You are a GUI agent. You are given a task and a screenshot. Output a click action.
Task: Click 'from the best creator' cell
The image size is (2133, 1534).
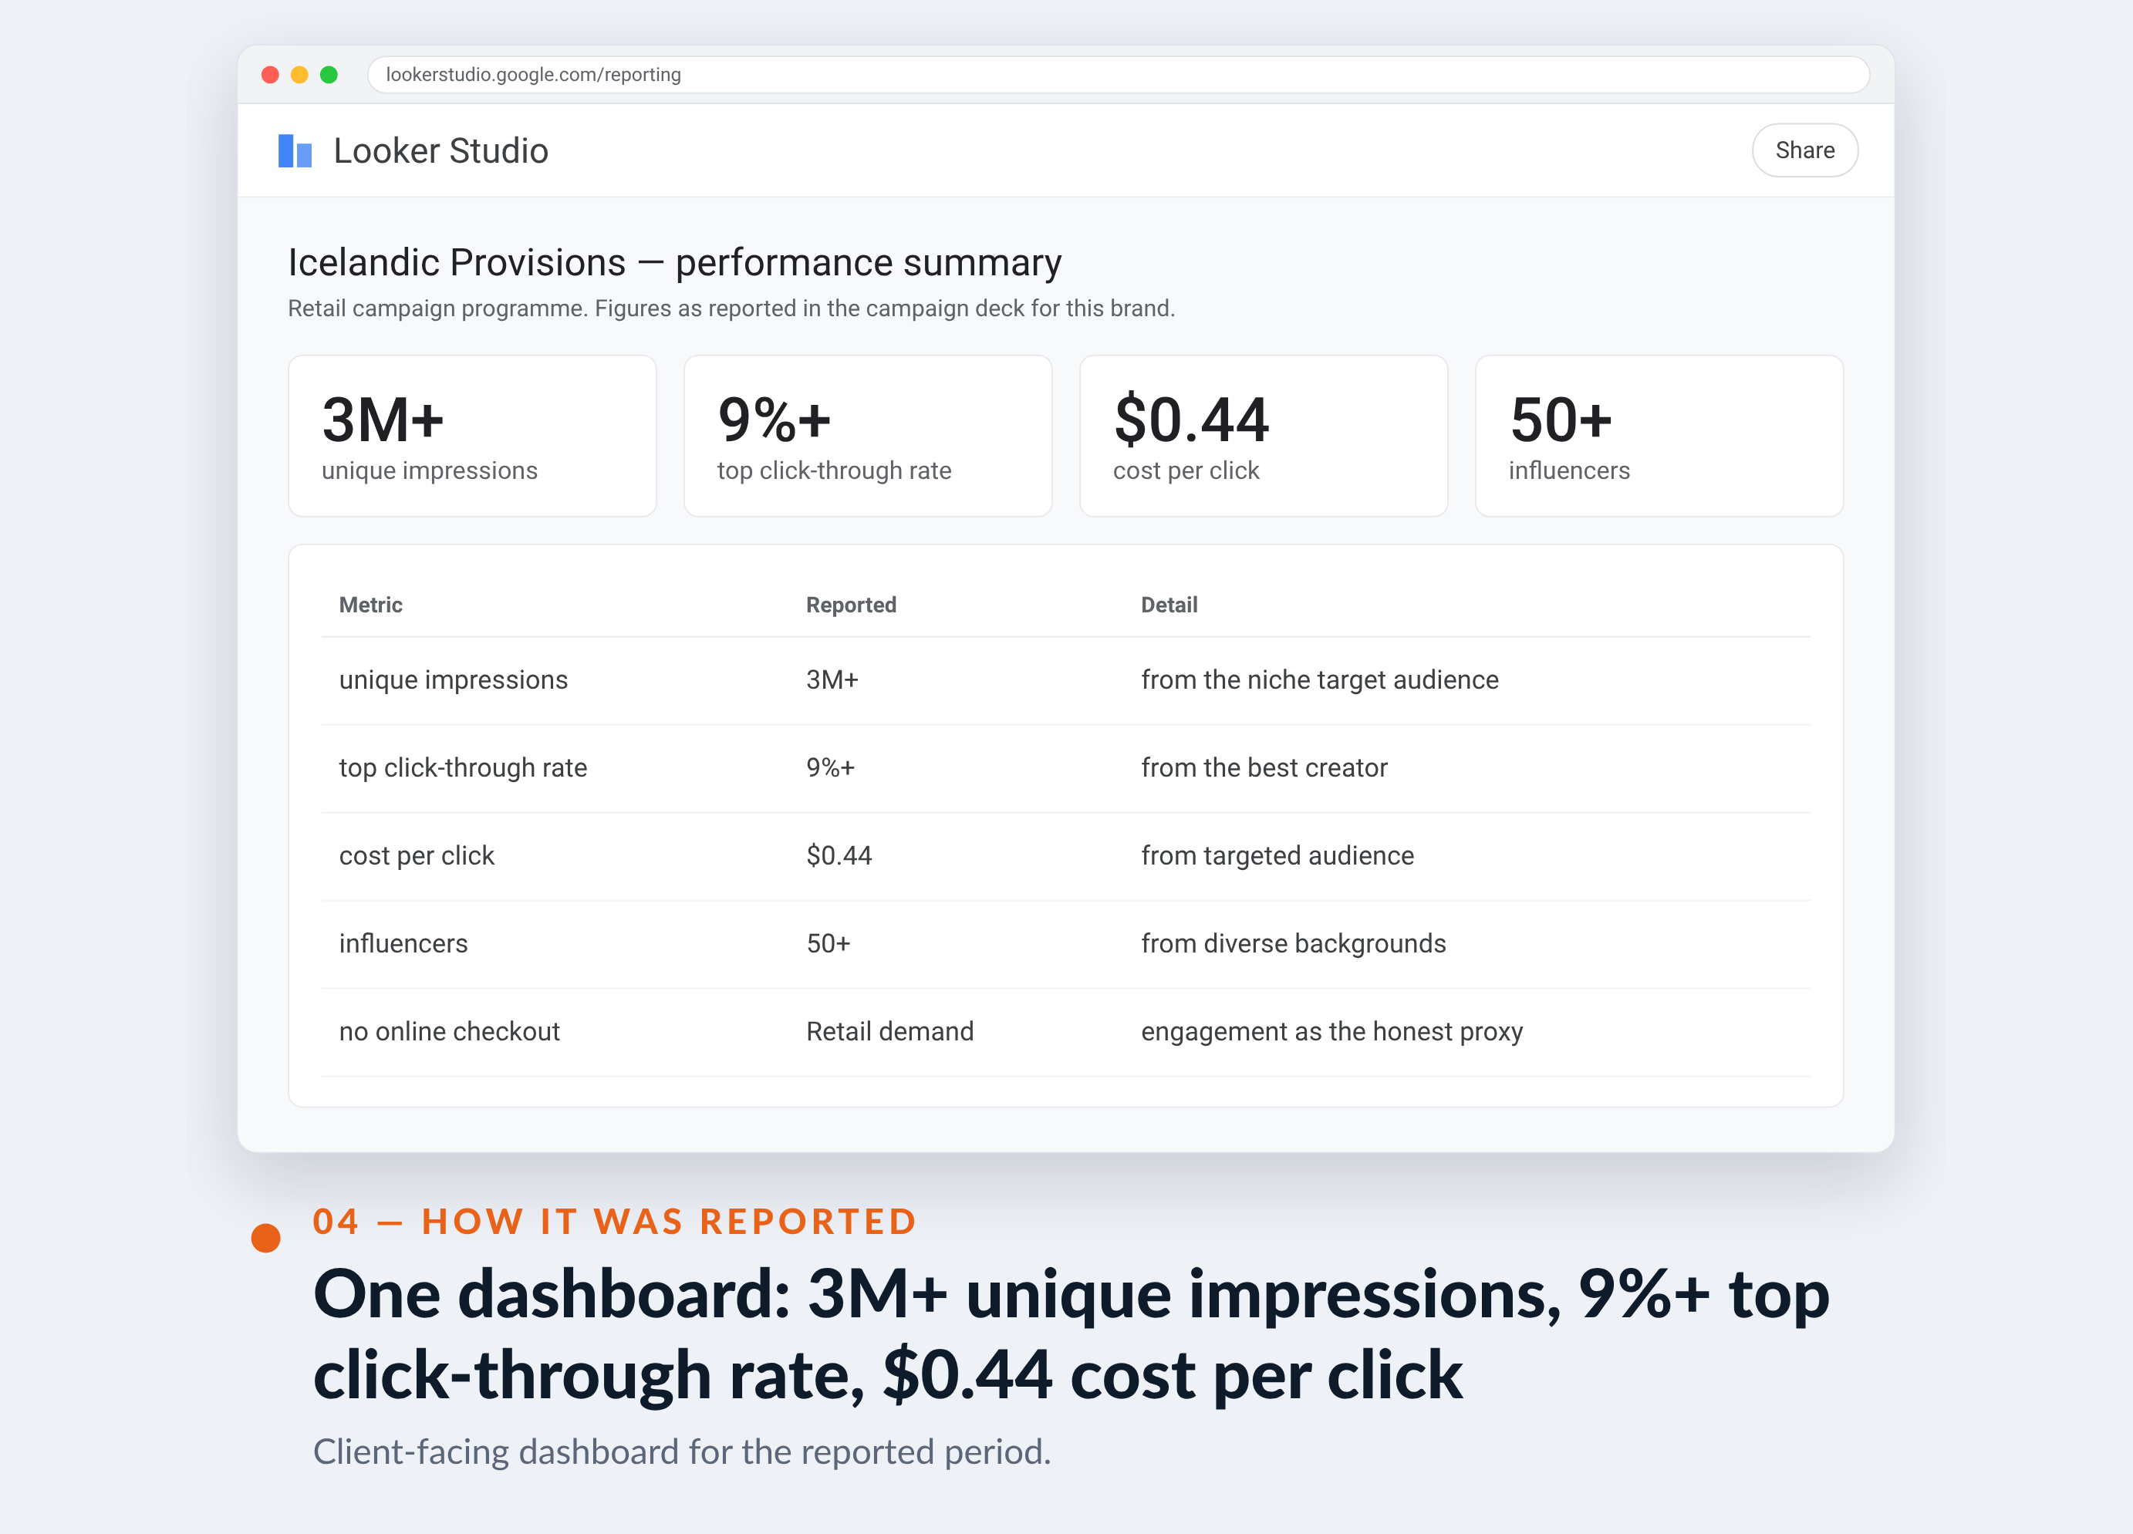click(x=1264, y=767)
